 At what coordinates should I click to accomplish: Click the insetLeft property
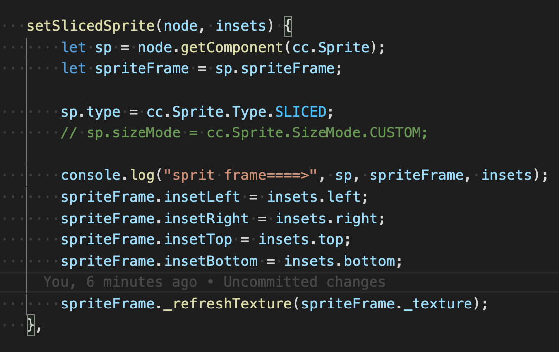(x=202, y=197)
